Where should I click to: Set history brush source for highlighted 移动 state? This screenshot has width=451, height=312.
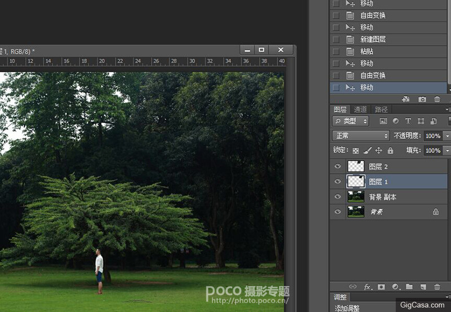(335, 87)
